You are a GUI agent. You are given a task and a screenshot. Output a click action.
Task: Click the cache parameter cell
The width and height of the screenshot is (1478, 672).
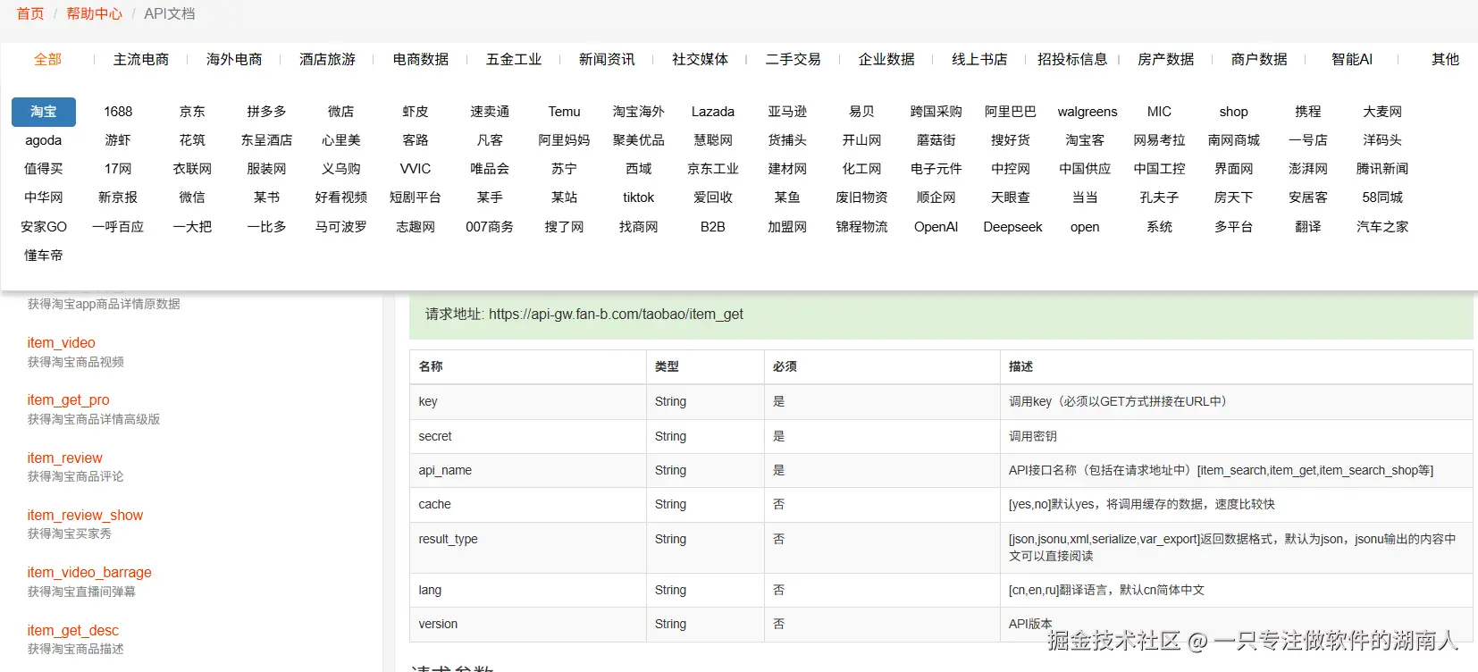pos(528,505)
